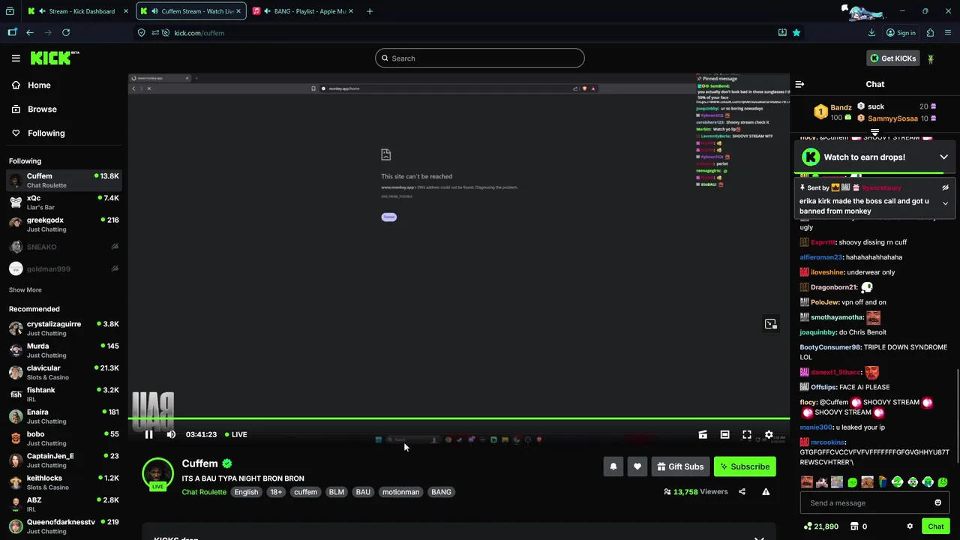
Task: Collapse the chat panel with arrow icon
Action: click(x=799, y=84)
